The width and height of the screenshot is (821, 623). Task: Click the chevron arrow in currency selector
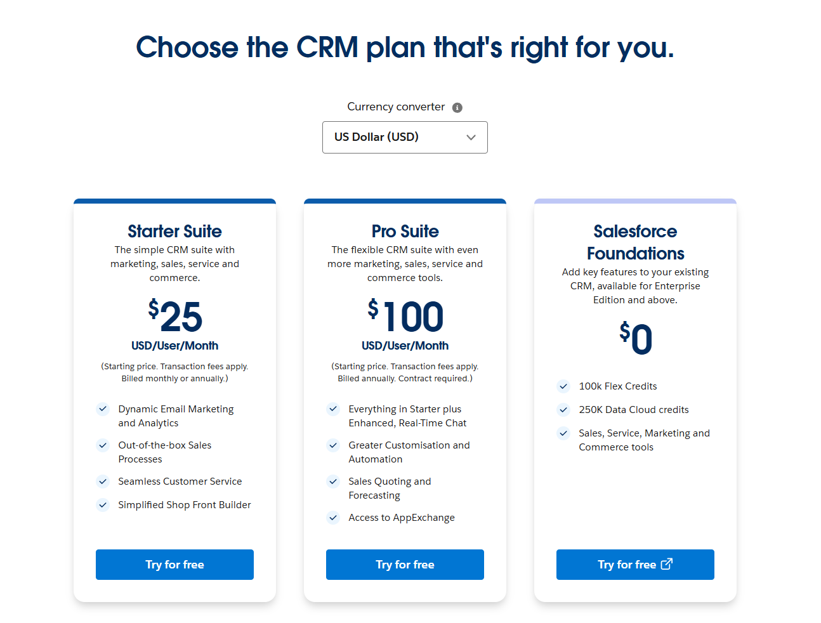click(x=471, y=138)
